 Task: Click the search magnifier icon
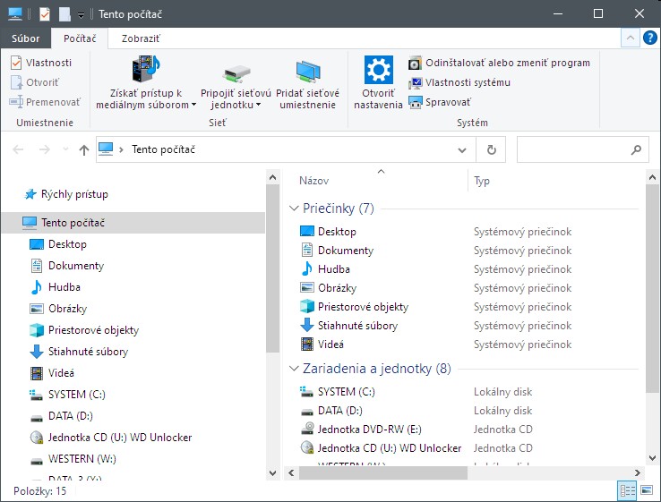pyautogui.click(x=636, y=149)
